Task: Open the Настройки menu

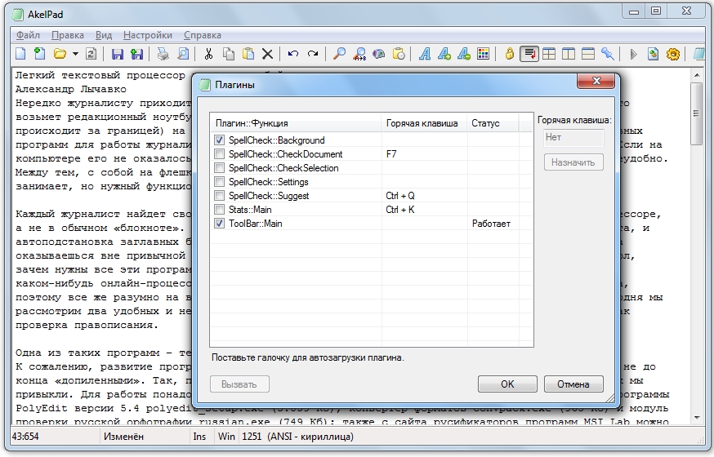Action: [148, 35]
